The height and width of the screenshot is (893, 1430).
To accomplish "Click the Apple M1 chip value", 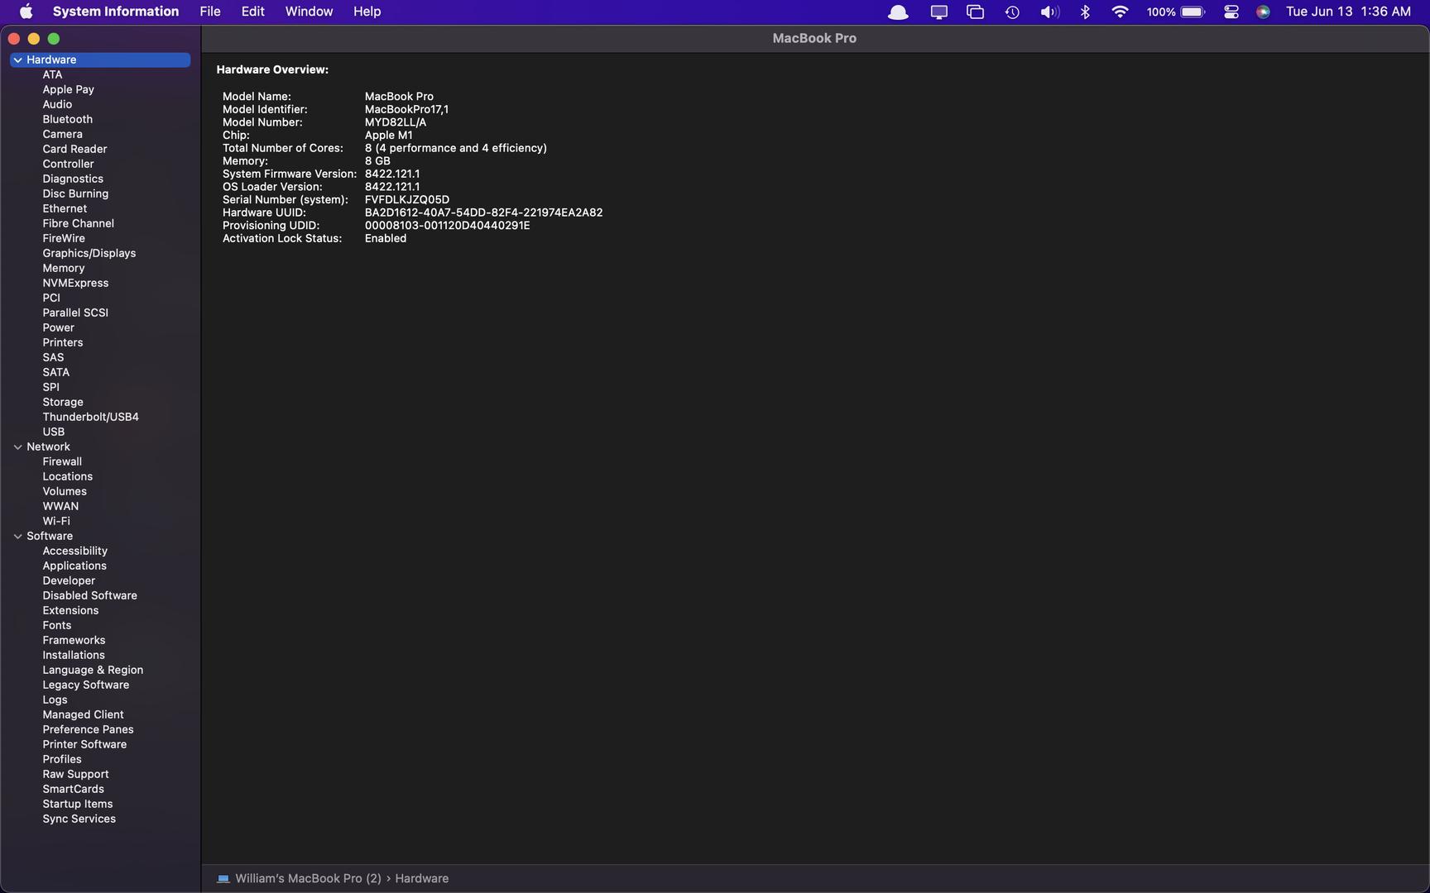I will 388,135.
